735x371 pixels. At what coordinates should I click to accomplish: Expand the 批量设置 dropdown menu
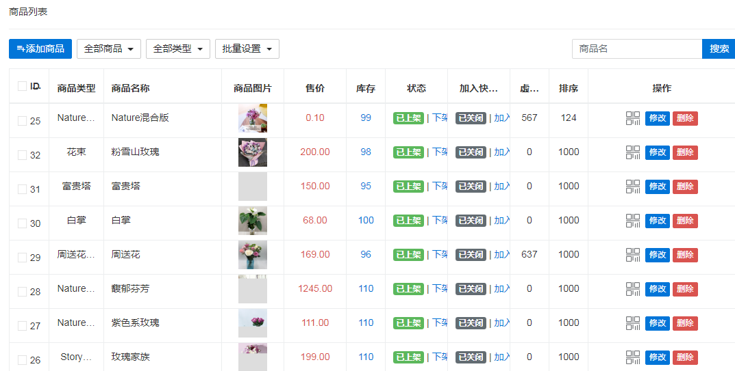[247, 49]
